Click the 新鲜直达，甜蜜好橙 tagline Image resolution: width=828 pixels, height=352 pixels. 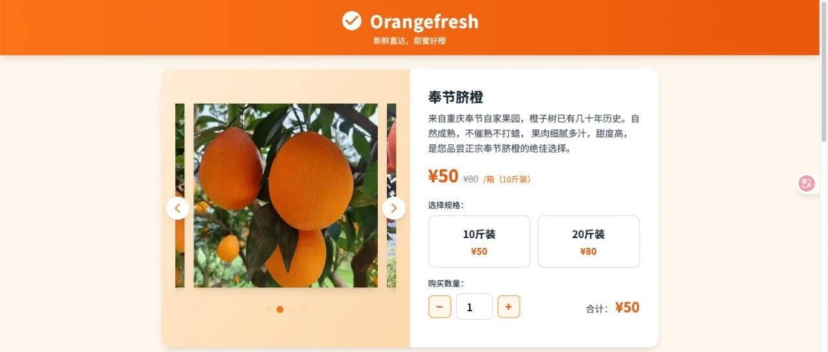tap(409, 41)
